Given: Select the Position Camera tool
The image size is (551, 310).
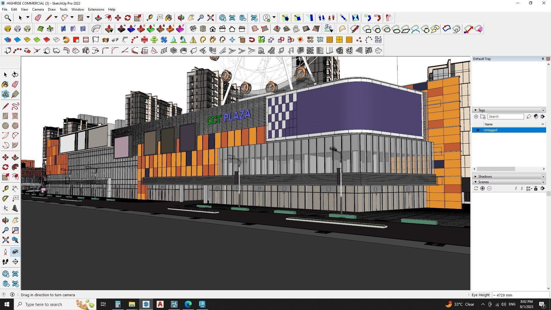Looking at the screenshot, I should point(5,252).
